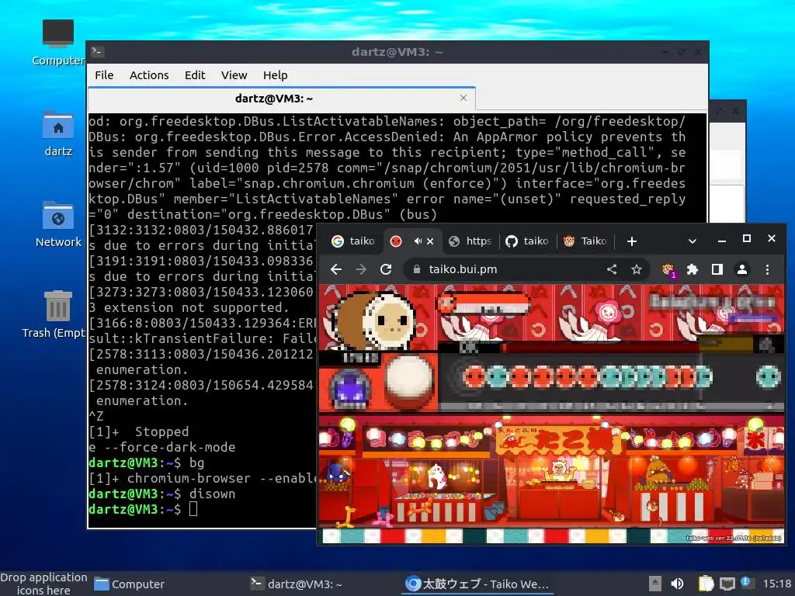Go back in the Chromium browser
Image resolution: width=795 pixels, height=596 pixels.
tap(336, 269)
